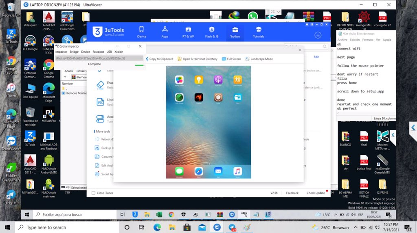417x233 pixels.
Task: Click the Microsoft Store icon in local taskbar
Action: (x=187, y=227)
